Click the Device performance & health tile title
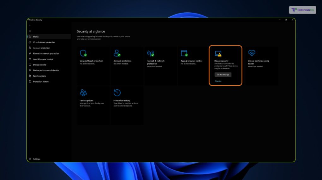Image resolution: width=322 pixels, height=180 pixels. tap(258, 62)
